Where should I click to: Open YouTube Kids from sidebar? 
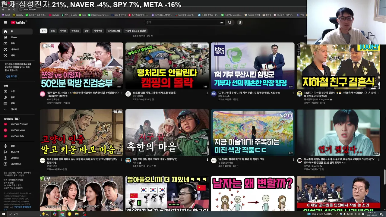pos(17,136)
